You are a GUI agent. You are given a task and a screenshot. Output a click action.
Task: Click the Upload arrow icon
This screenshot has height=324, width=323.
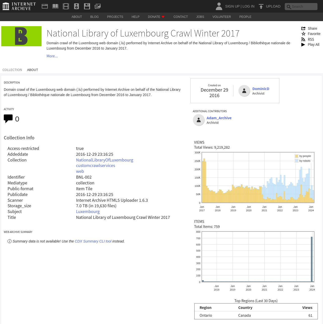(x=261, y=6)
